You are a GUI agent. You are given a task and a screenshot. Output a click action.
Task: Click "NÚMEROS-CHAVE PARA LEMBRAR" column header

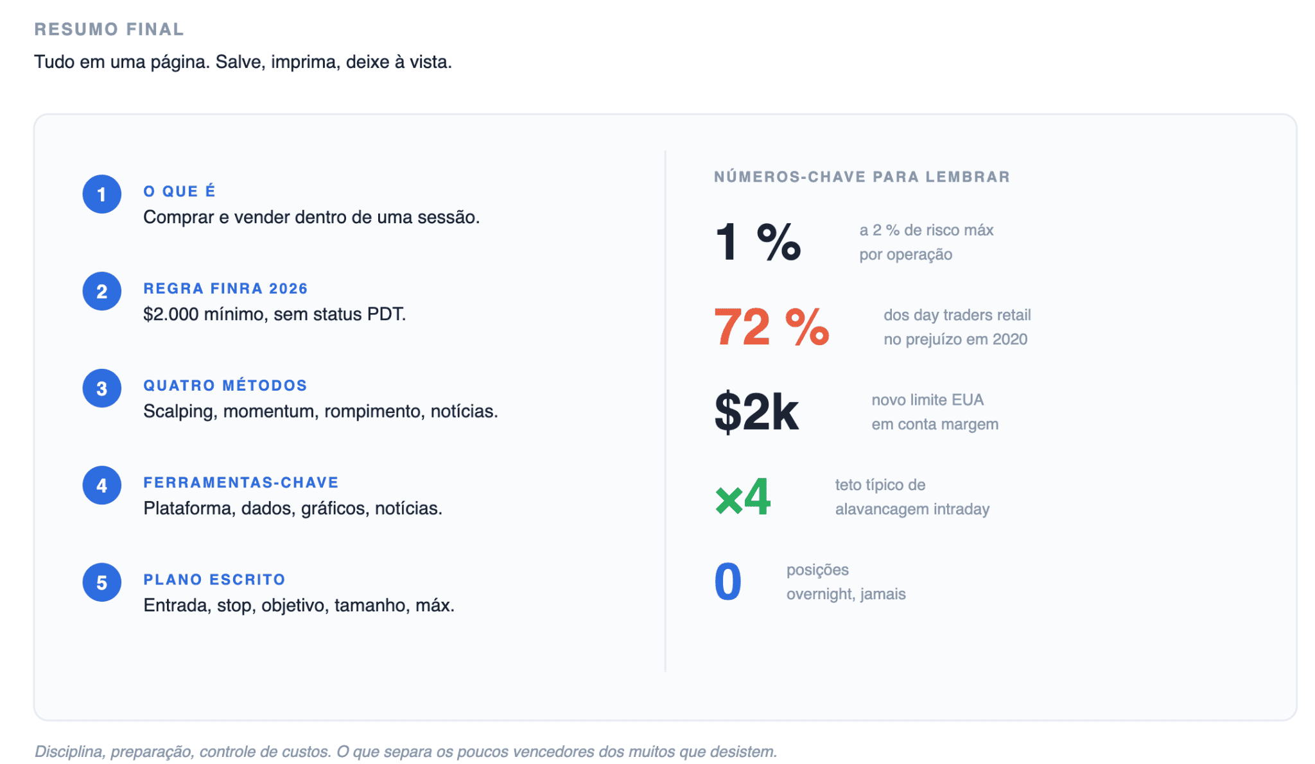pos(862,177)
